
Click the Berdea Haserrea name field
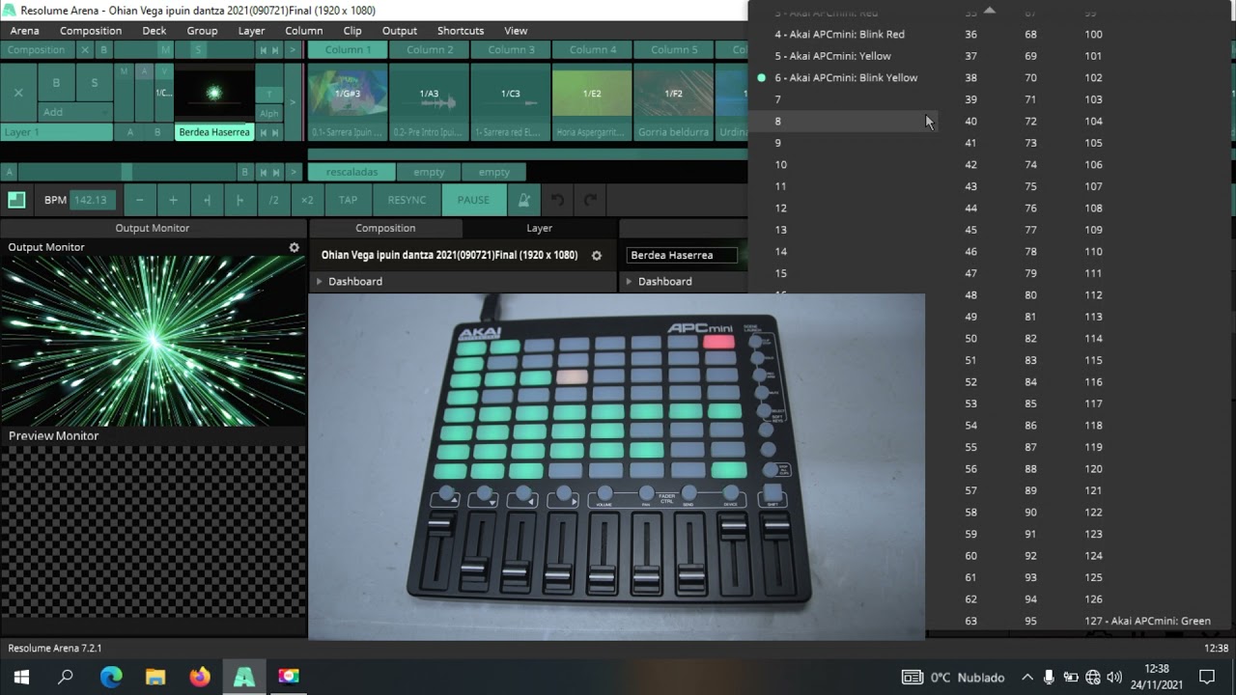(682, 255)
